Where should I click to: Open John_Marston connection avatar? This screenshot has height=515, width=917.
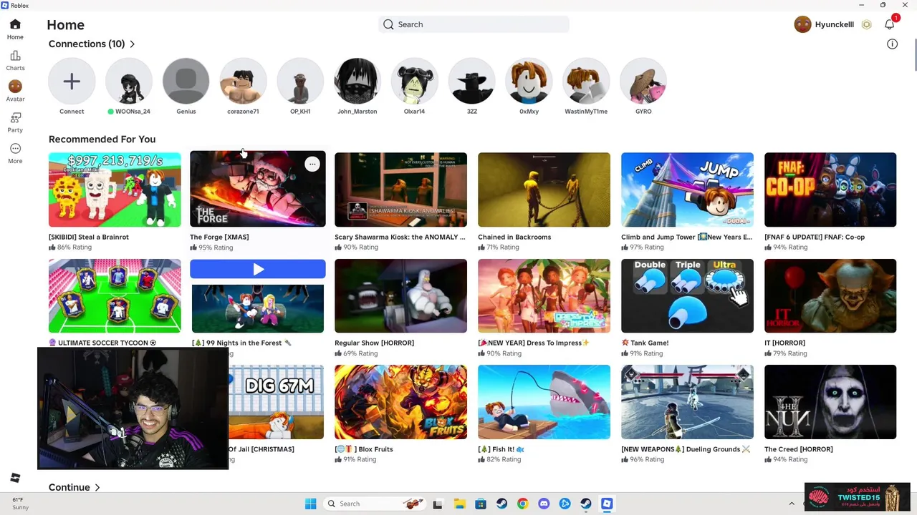point(357,82)
